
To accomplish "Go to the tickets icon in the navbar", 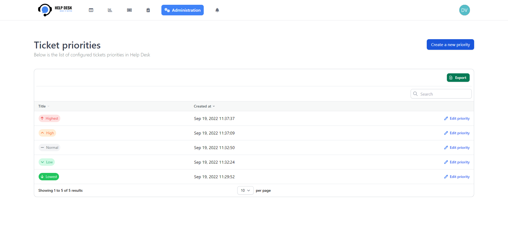I will (x=129, y=10).
